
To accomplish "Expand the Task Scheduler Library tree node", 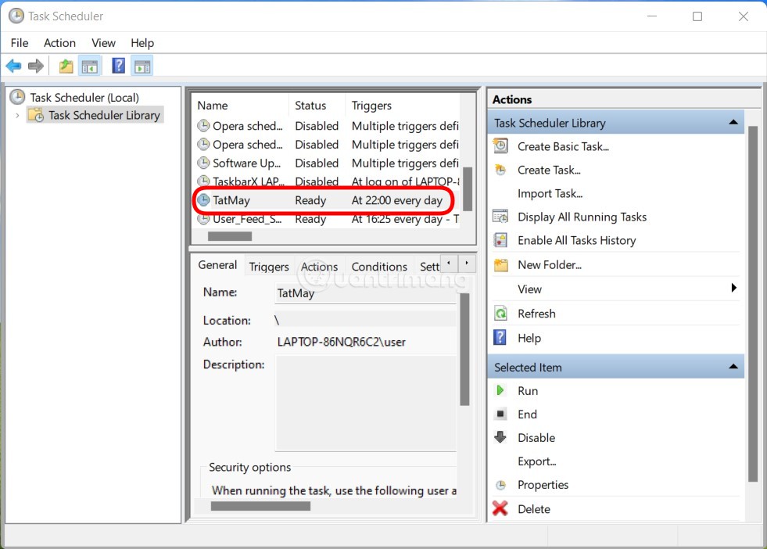I will (x=18, y=116).
